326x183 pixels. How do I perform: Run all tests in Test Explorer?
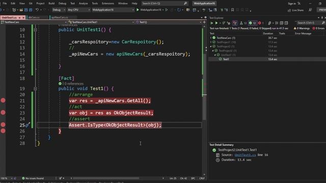coord(212,23)
